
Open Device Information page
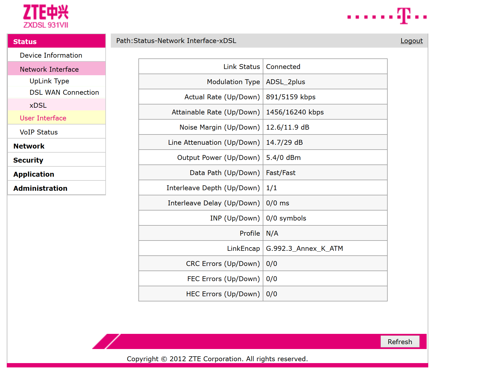tap(51, 55)
